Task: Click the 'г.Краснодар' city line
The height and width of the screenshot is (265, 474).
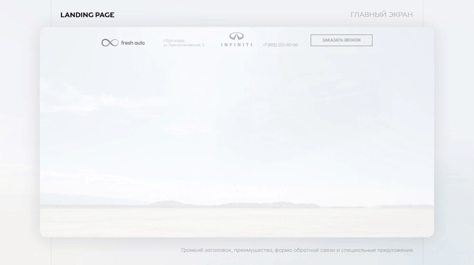Action: (174, 41)
